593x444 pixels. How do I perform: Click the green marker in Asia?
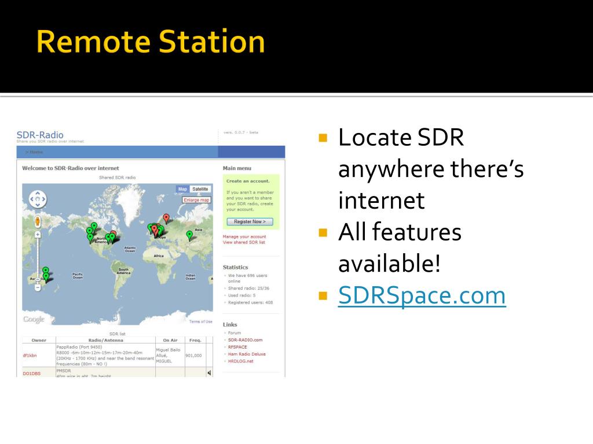pyautogui.click(x=189, y=235)
